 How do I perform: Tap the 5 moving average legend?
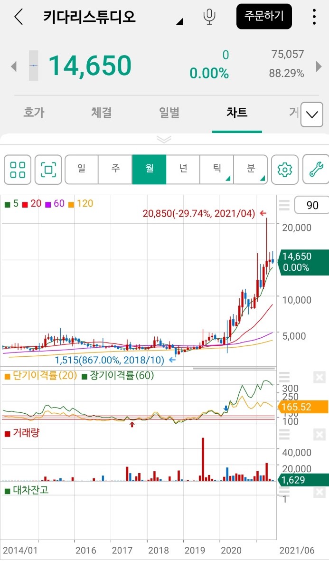(12, 204)
